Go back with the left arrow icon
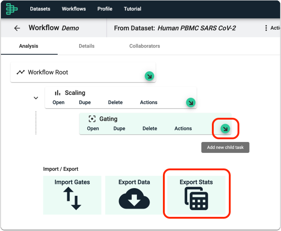The image size is (281, 231). click(x=17, y=28)
